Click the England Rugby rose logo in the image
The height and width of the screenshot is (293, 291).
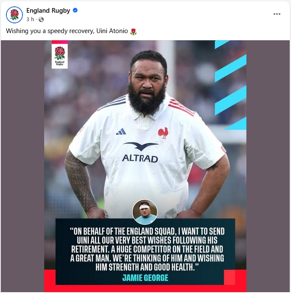pos(60,56)
